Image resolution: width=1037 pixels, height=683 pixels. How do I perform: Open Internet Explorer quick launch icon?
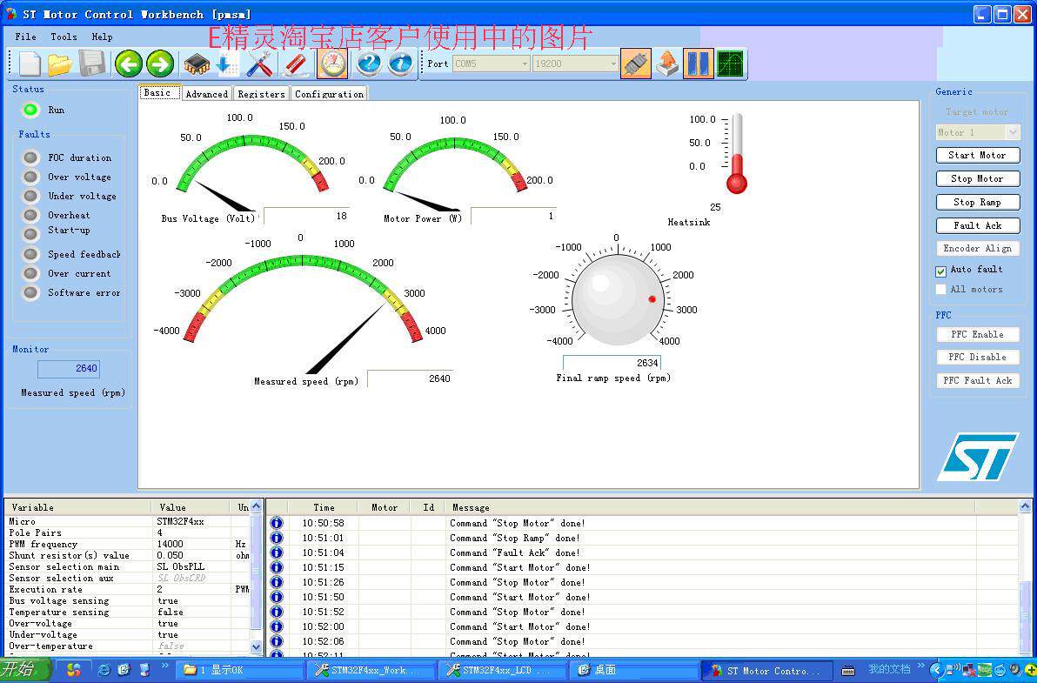point(104,671)
